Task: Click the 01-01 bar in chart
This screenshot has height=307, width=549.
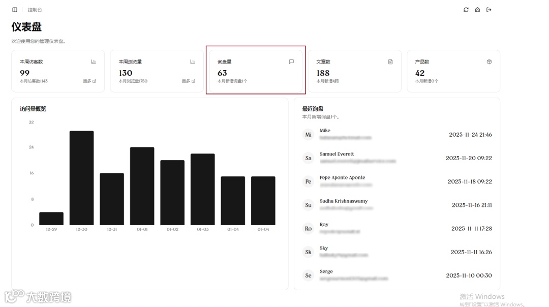Action: [142, 186]
